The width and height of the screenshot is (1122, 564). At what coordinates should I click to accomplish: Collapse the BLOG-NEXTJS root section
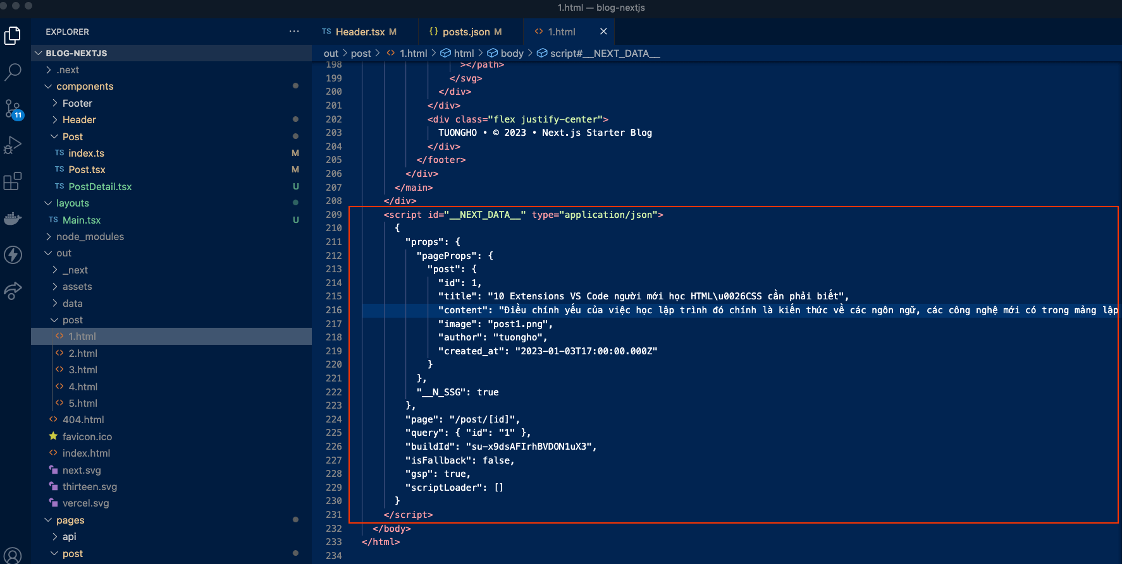(76, 53)
